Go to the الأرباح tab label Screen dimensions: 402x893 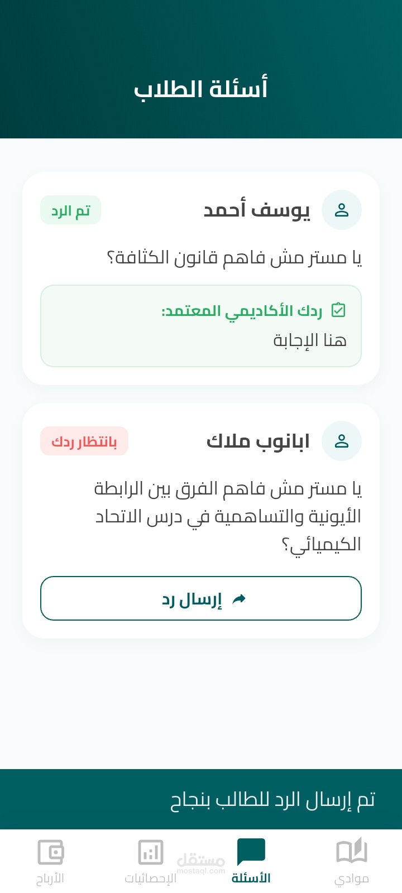click(x=50, y=878)
